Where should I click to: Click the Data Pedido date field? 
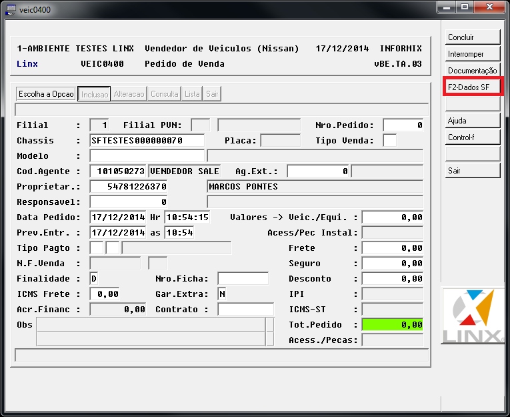click(x=118, y=217)
